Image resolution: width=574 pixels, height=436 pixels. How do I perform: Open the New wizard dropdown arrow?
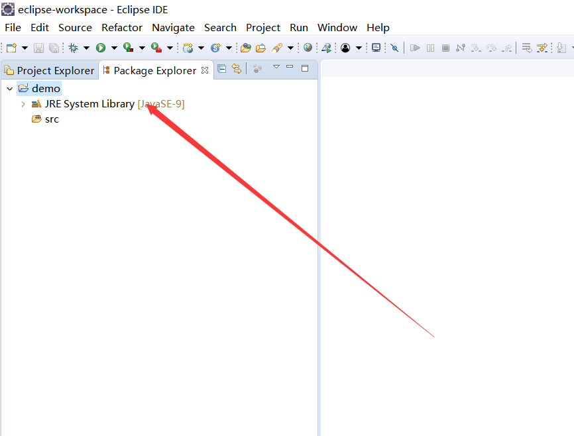click(x=25, y=48)
